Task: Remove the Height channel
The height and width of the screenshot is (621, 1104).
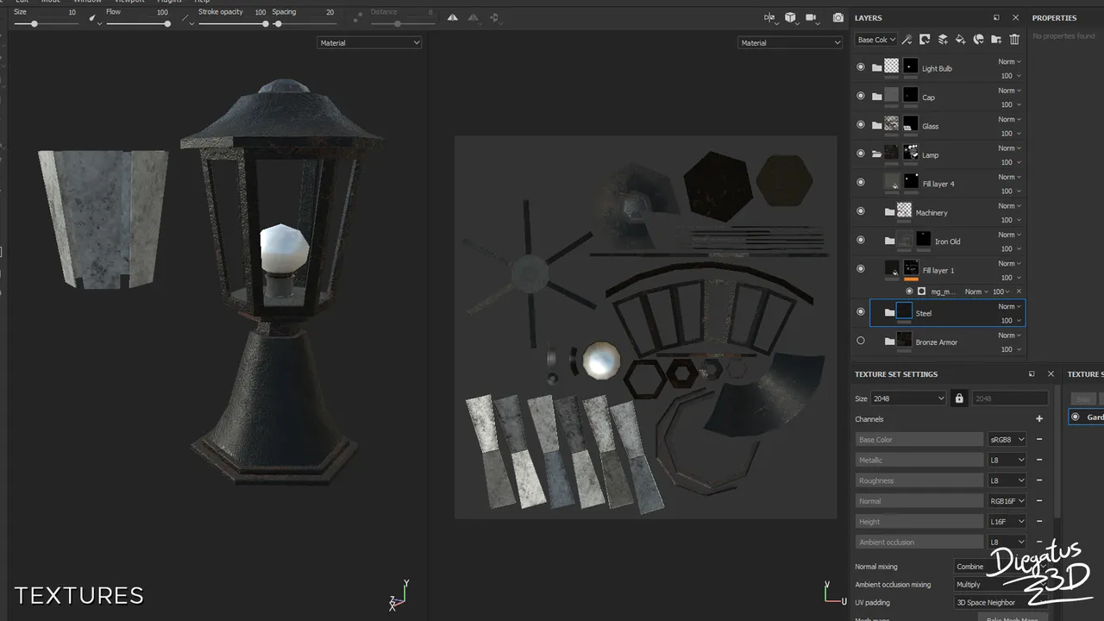Action: pos(1039,521)
